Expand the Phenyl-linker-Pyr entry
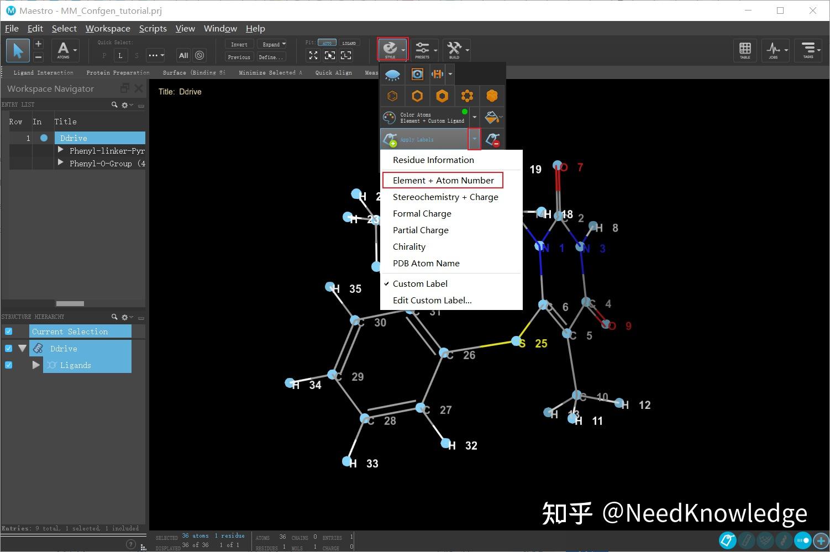Viewport: 830px width, 552px height. coord(60,150)
